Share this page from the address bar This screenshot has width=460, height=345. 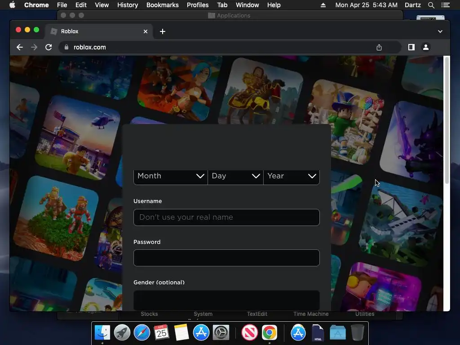pos(379,47)
